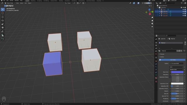Image resolution: width=187 pixels, height=105 pixels.
Task: Open the Render menu
Action: pyautogui.click(x=11, y=1)
